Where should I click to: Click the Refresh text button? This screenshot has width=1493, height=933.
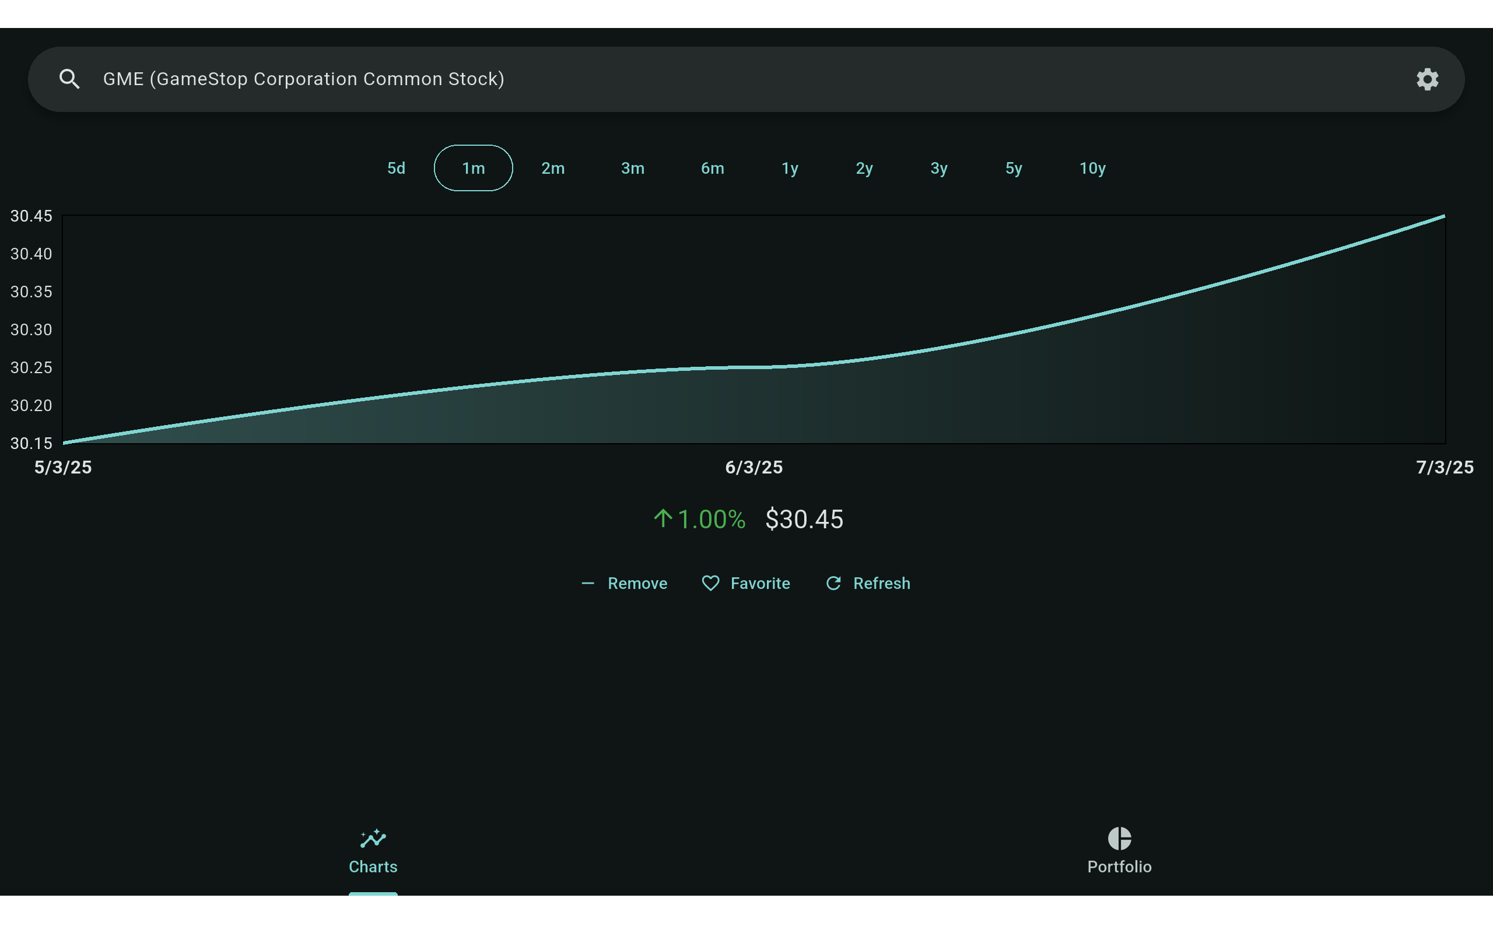(x=881, y=583)
